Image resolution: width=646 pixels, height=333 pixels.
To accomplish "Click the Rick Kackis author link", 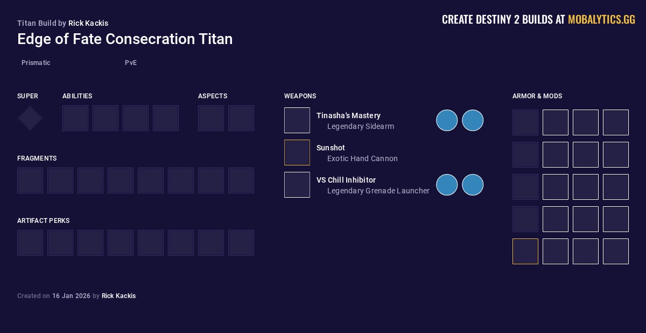I will coord(88,23).
